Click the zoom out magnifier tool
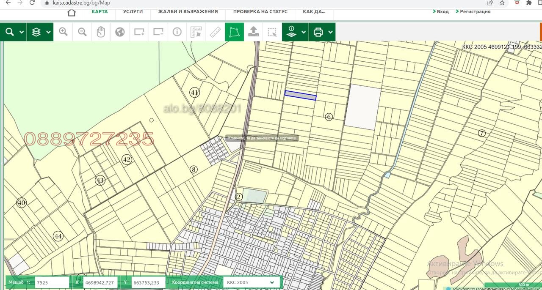The height and width of the screenshot is (290, 542). 82,32
